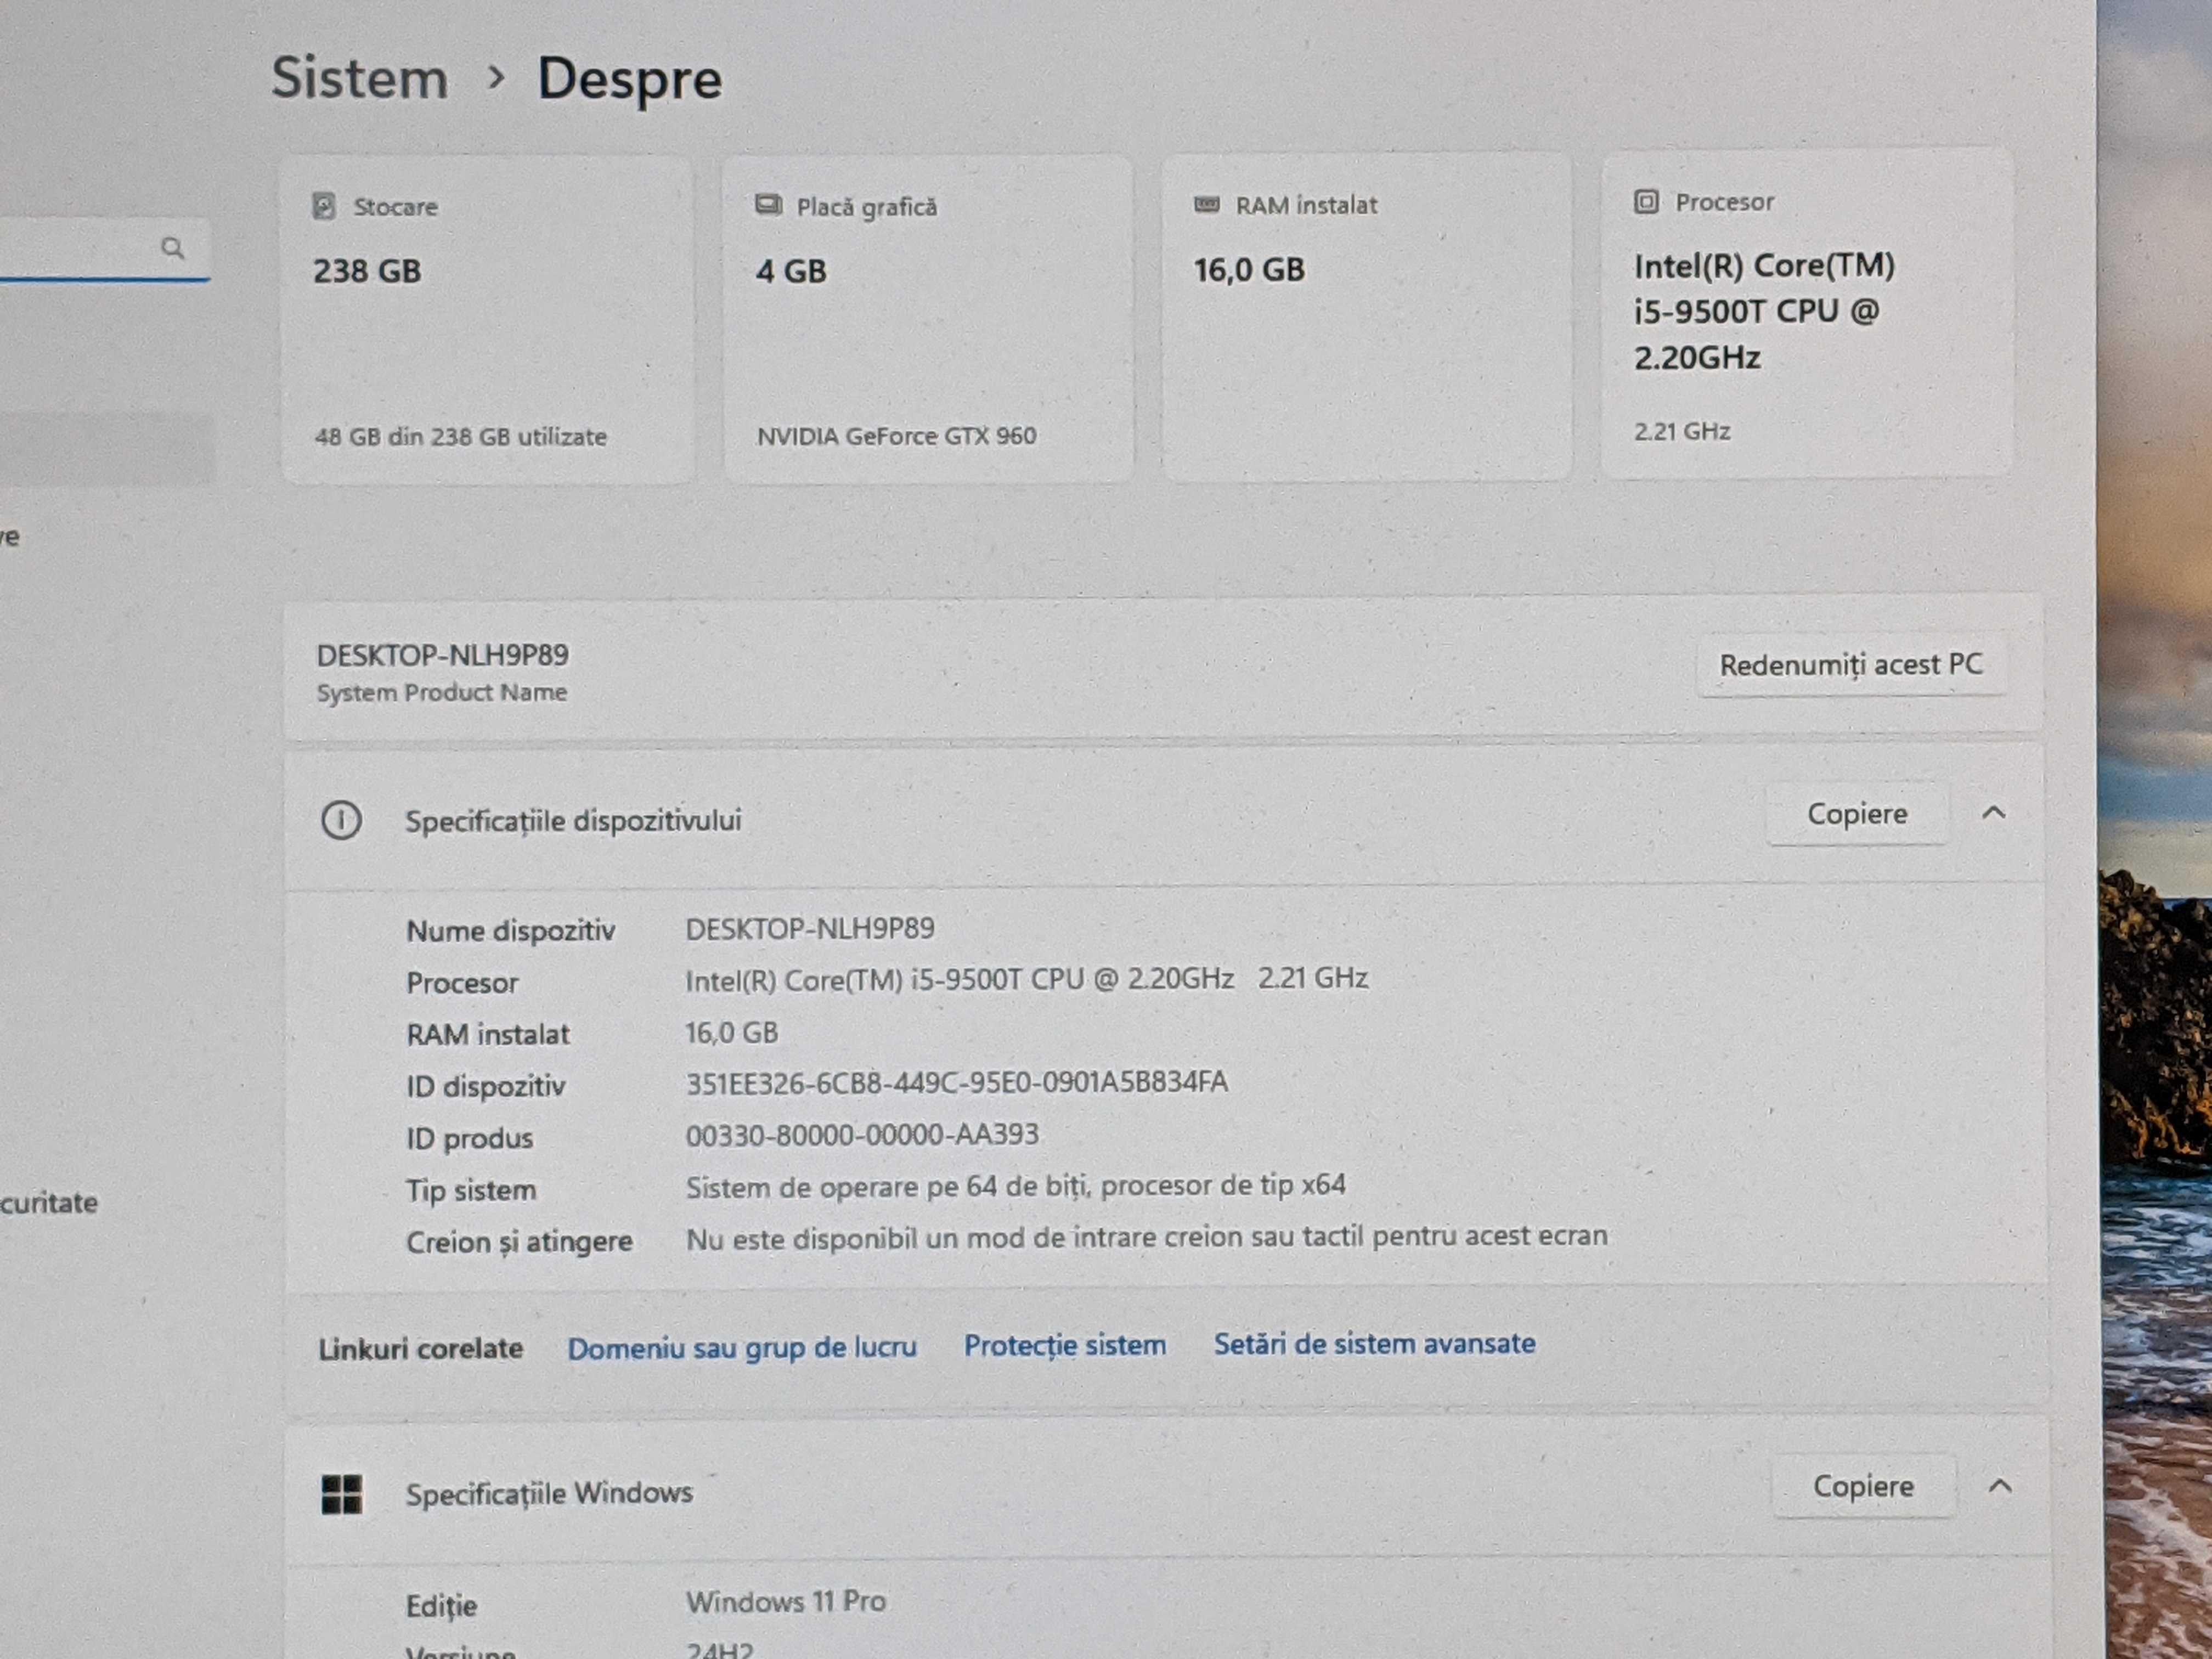Go back to Sistem in the breadcrumb

click(x=360, y=78)
